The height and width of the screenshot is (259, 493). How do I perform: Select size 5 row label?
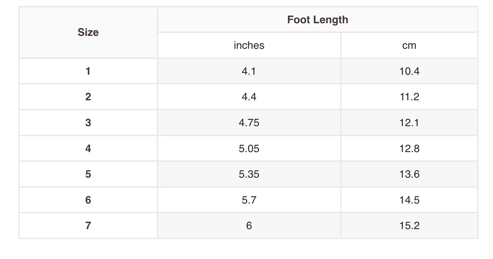(88, 174)
